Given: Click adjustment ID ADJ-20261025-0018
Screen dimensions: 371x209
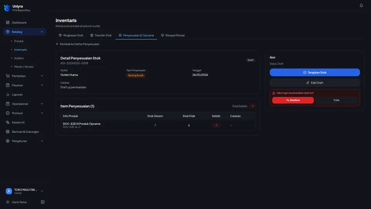Looking at the screenshot, I should click(x=74, y=63).
